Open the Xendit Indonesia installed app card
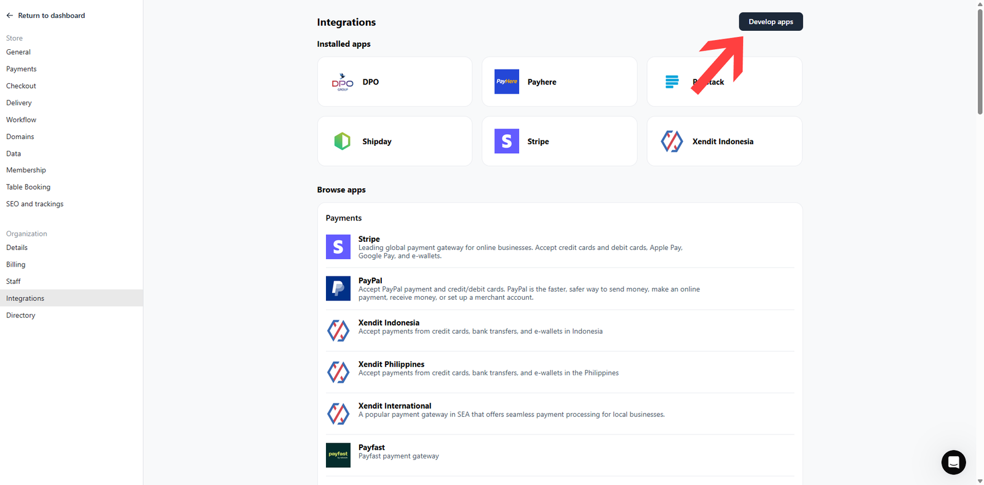This screenshot has height=485, width=984. [x=724, y=141]
